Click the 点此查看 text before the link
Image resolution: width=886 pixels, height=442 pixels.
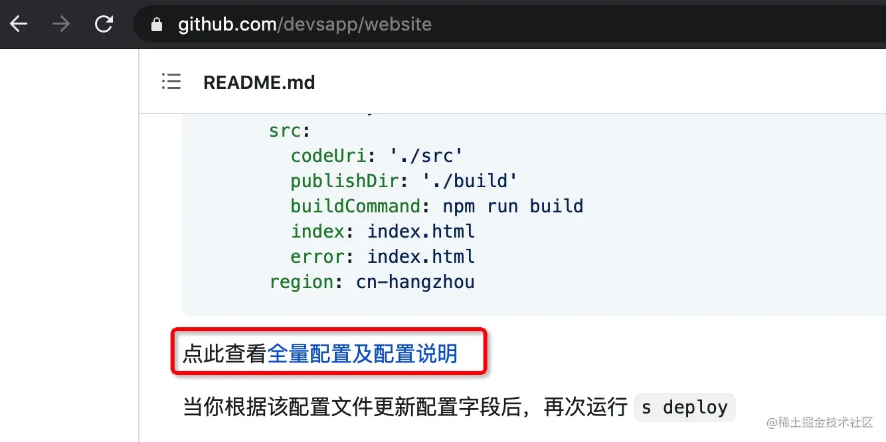point(224,354)
